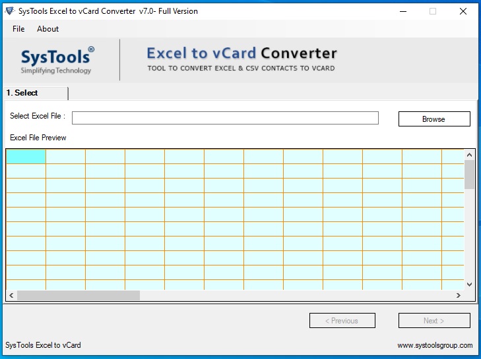Click the www.systoolsgroup.com text

[x=435, y=345]
